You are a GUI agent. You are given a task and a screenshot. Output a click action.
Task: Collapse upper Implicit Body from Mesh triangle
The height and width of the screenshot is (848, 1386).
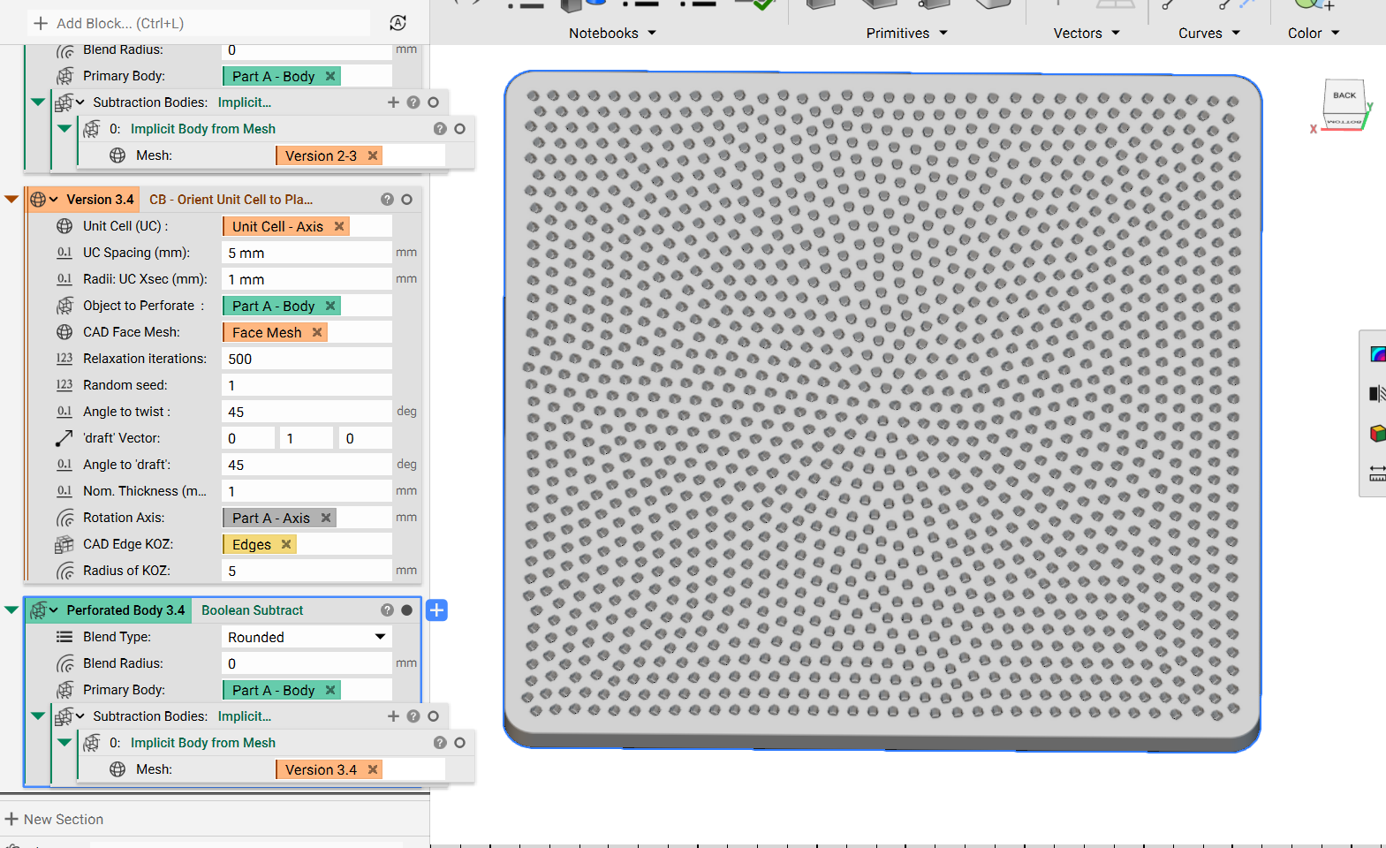(x=64, y=129)
